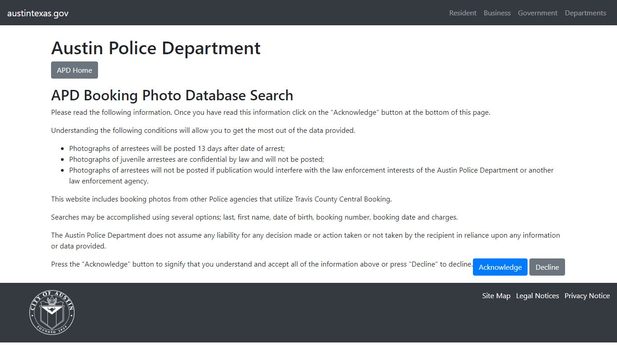Image resolution: width=617 pixels, height=347 pixels.
Task: Click the bullet about 13 days after arrest
Action: pyautogui.click(x=177, y=148)
